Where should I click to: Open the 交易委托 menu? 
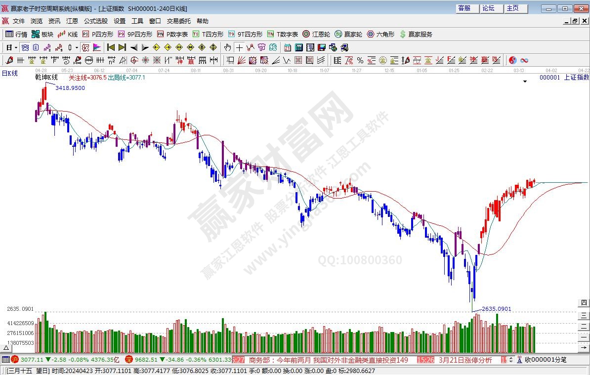click(178, 21)
